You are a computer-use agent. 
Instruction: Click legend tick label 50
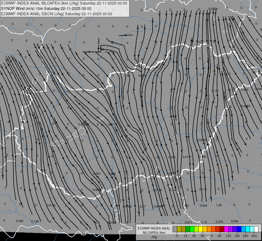click(x=203, y=236)
